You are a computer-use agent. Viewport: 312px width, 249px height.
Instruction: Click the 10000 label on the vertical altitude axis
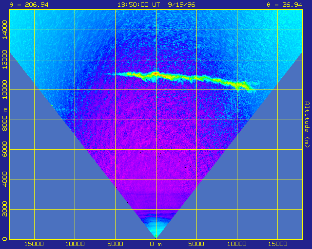coord(4,89)
